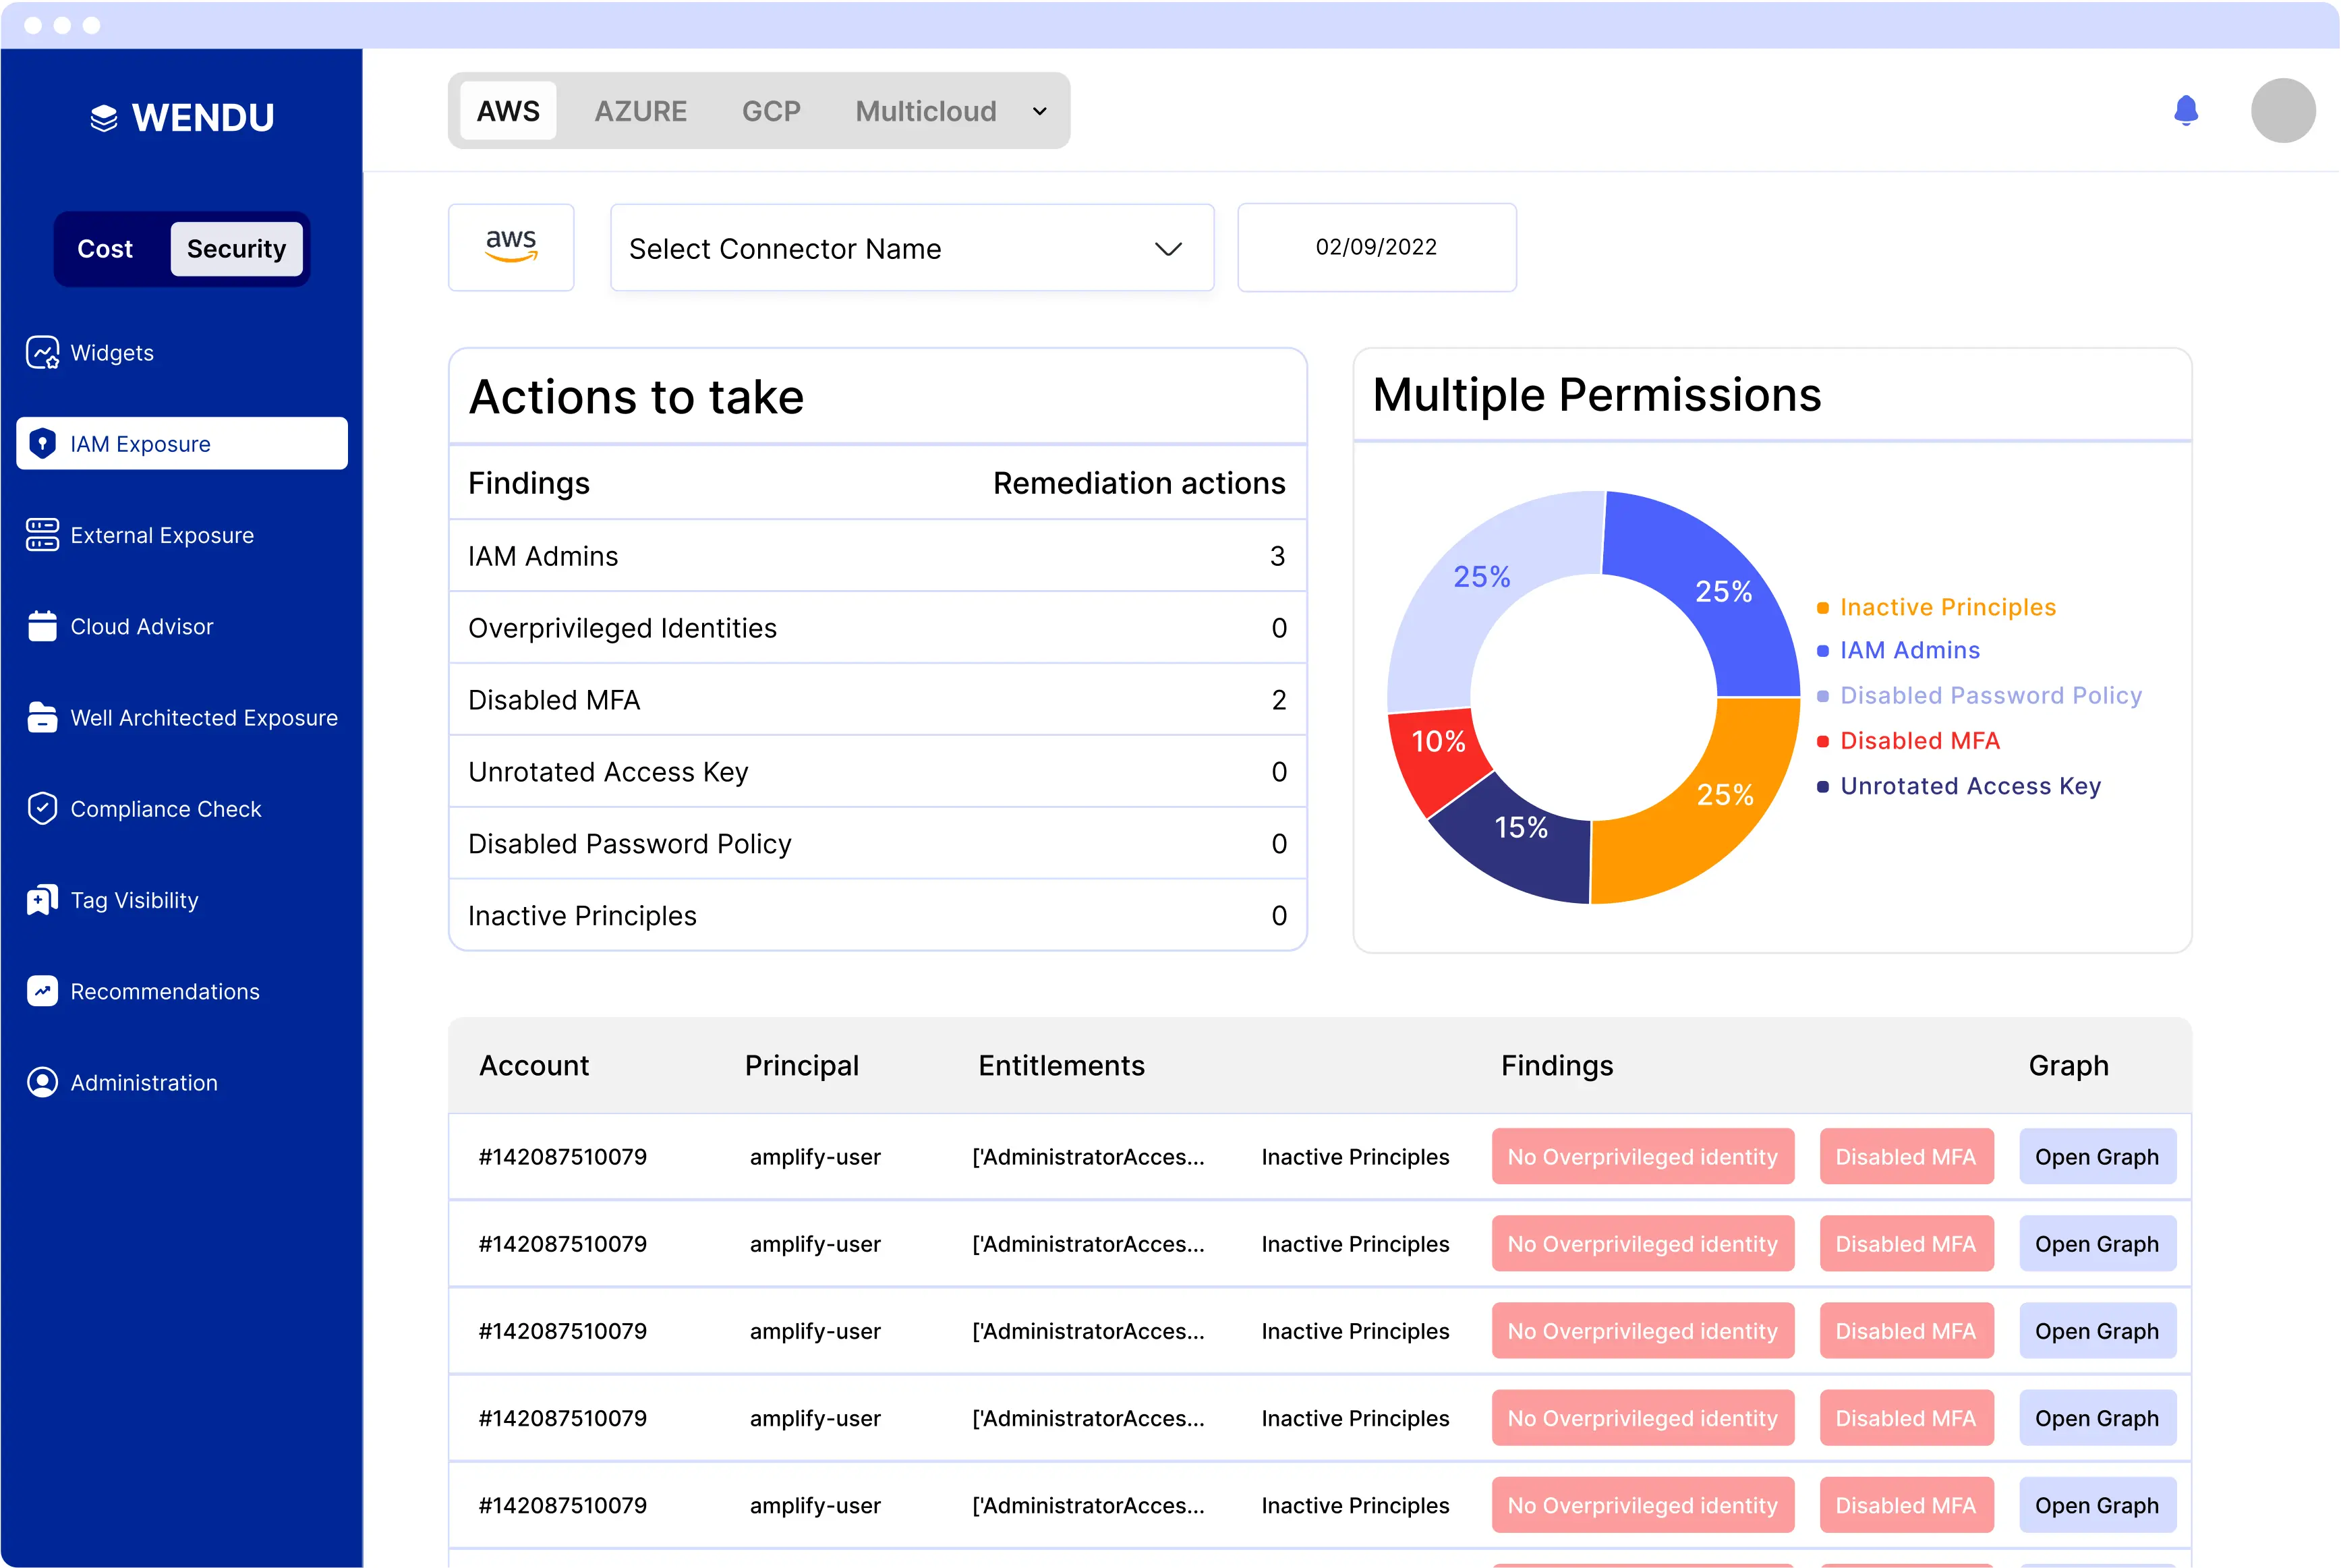Click the Recommendations sidebar icon
Screen dimensions: 2341x1568
[x=42, y=990]
